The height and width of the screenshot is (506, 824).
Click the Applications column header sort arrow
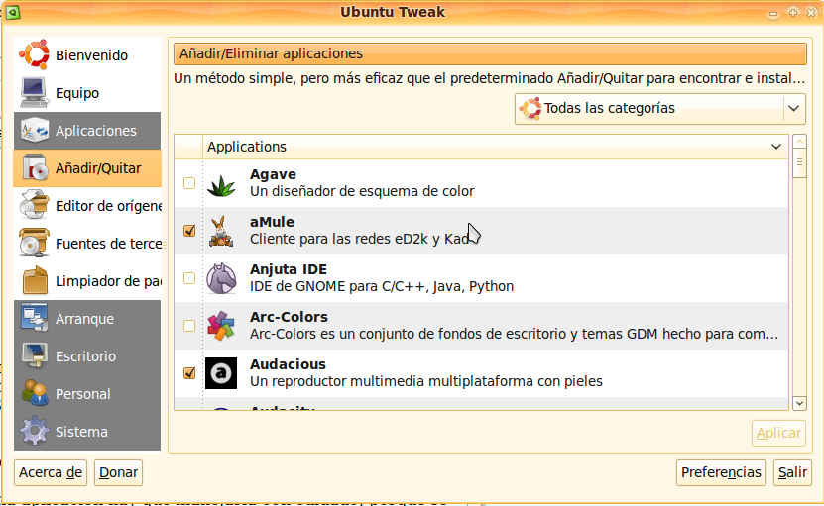pyautogui.click(x=776, y=147)
